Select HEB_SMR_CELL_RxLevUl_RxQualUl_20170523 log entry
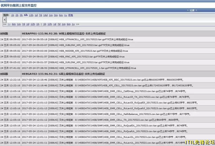Screen dimensions: 215x146 [110, 108]
